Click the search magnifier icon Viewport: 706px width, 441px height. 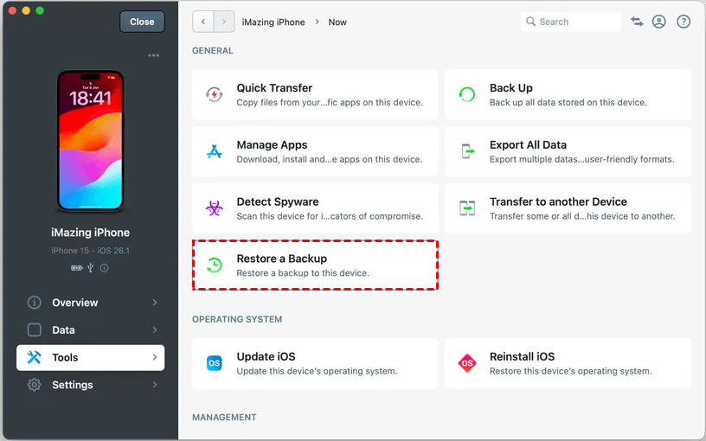click(531, 22)
